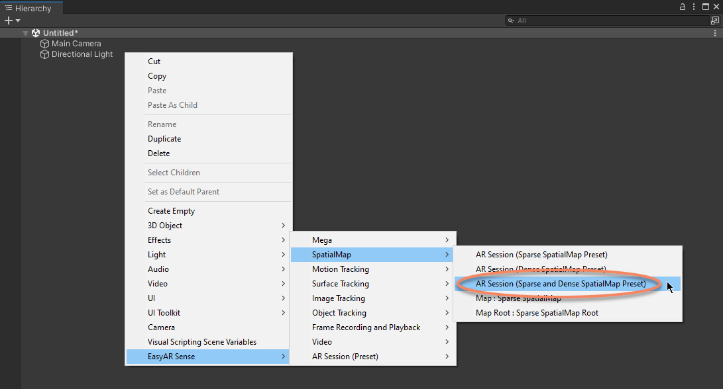This screenshot has width=723, height=389.
Task: Click the plus icon to create object
Action: tap(8, 21)
